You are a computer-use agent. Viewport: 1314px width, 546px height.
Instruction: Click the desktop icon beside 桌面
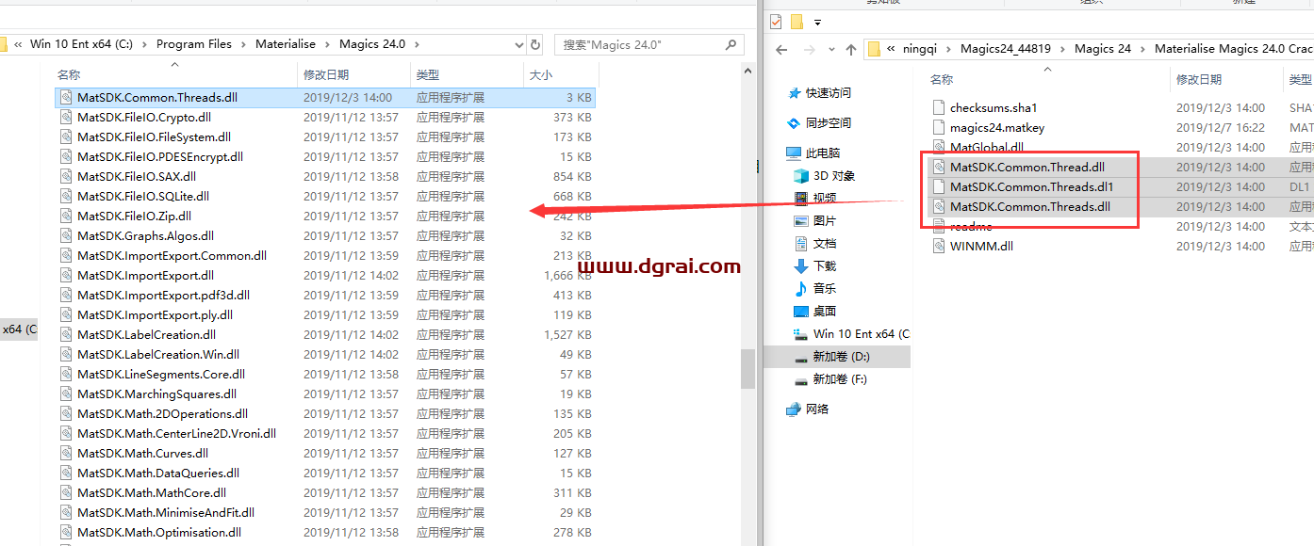(x=801, y=312)
